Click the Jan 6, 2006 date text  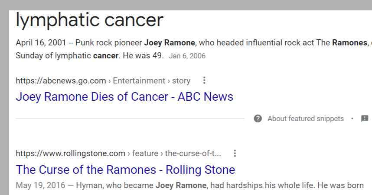click(x=187, y=56)
